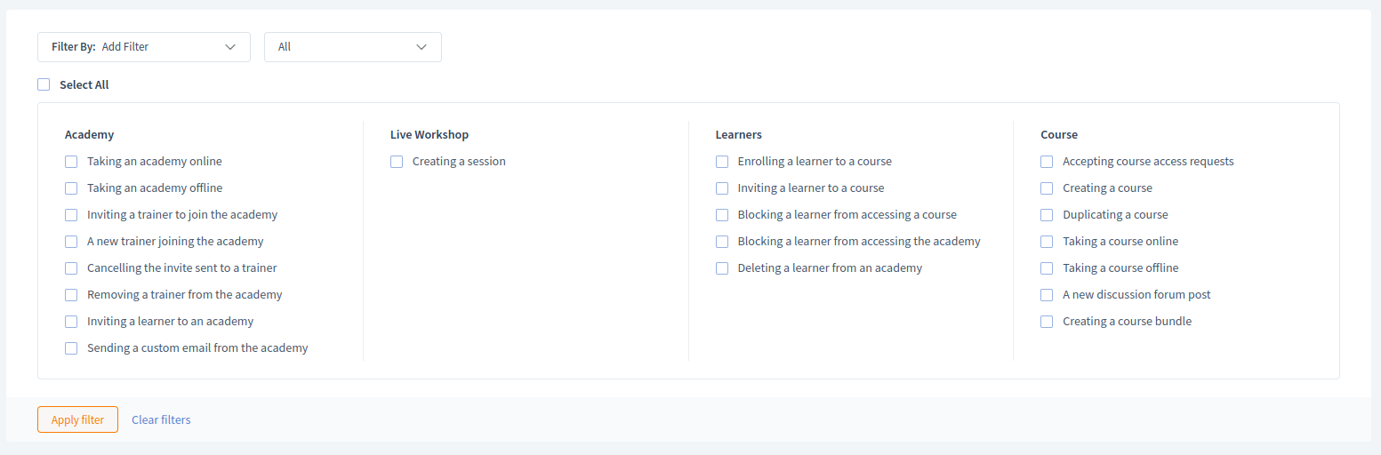Screen dimensions: 1381x455
Task: Enable Taking an academy online checkbox
Action: point(71,162)
